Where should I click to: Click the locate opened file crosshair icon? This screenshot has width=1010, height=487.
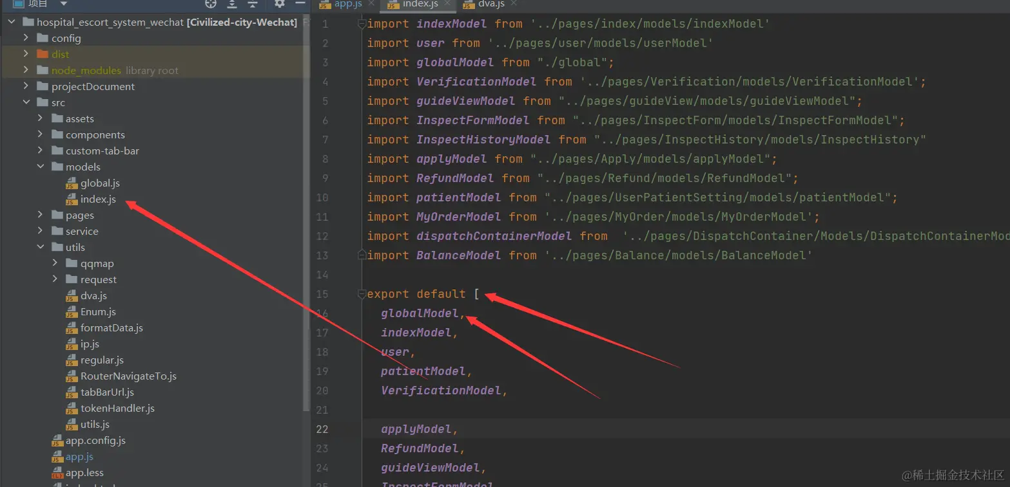[211, 4]
